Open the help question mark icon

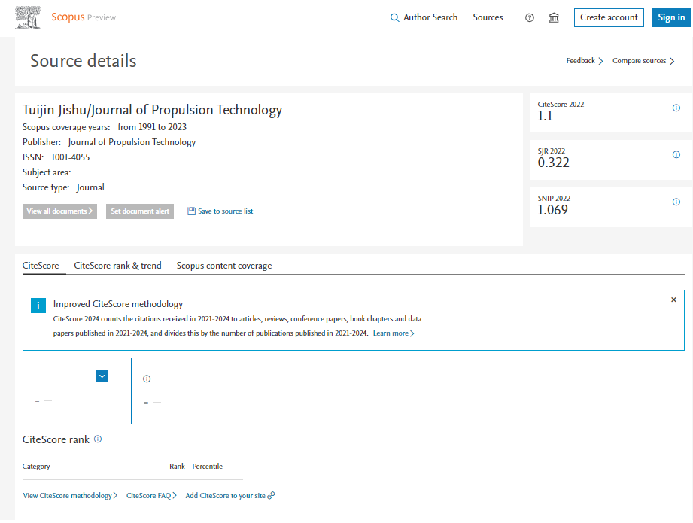pos(530,18)
